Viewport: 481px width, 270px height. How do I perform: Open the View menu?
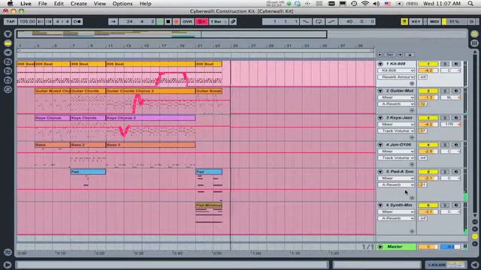pyautogui.click(x=100, y=4)
